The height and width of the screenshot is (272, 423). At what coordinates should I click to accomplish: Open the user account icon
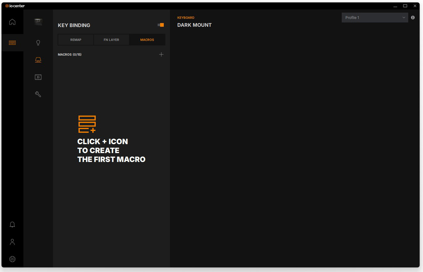point(12,242)
